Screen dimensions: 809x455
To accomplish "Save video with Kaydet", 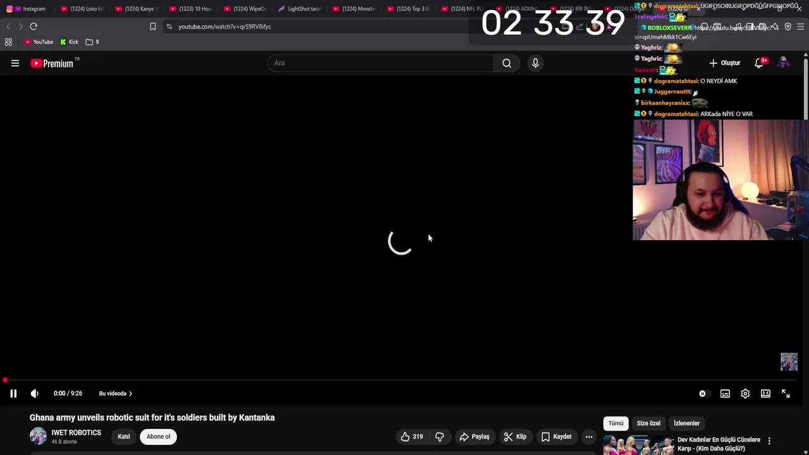I will click(556, 437).
